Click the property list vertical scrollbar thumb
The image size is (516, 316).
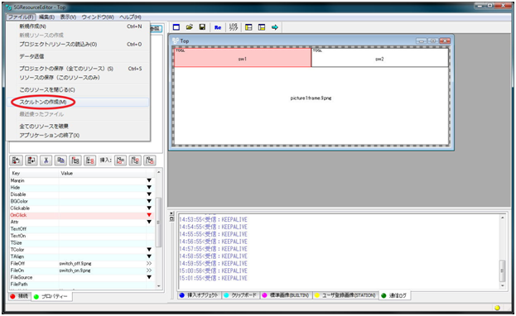point(158,223)
